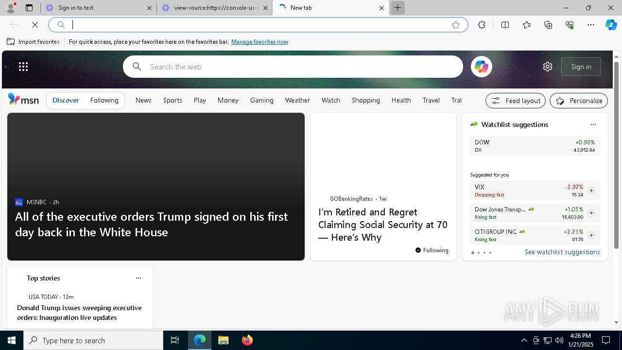Screen dimensions: 622x350
Task: Show hidden system tray icons
Action: tap(524, 340)
